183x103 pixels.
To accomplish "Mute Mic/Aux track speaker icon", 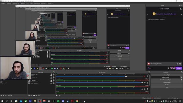I will [x=145, y=89].
